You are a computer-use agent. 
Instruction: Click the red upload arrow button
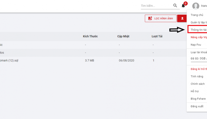[x=182, y=18]
